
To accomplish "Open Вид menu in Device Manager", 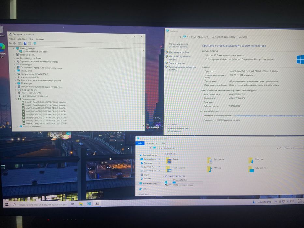I will [x=31, y=39].
